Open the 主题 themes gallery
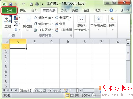The image size is (133, 99). pos(8,23)
